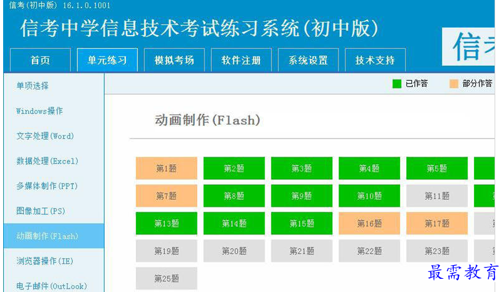Open question 第22题
The width and height of the screenshot is (504, 292).
(369, 251)
